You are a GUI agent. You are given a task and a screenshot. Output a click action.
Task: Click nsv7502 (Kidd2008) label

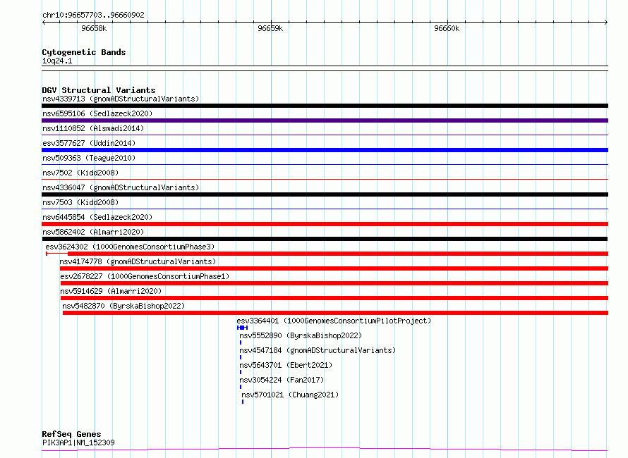[x=80, y=173]
